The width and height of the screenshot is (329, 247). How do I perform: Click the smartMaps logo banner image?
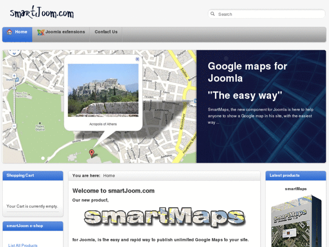pyautogui.click(x=165, y=217)
